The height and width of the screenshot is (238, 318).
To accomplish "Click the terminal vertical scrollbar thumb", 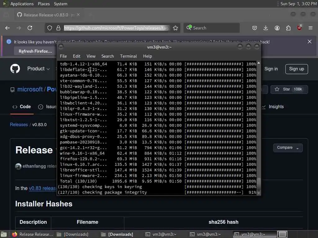I will click(259, 184).
